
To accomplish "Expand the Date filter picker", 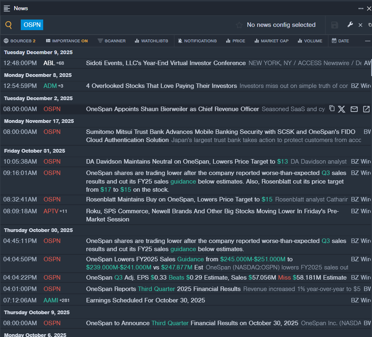I will pos(340,41).
